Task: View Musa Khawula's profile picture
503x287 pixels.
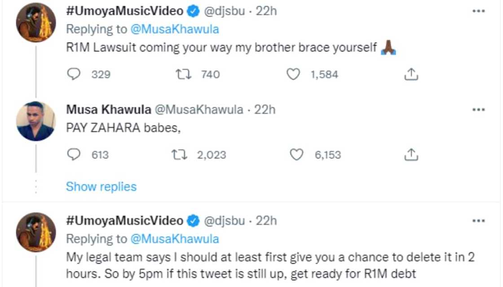Action: coord(36,121)
